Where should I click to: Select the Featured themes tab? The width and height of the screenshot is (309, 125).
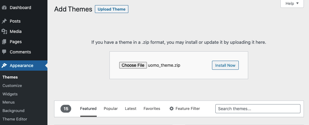tap(88, 109)
